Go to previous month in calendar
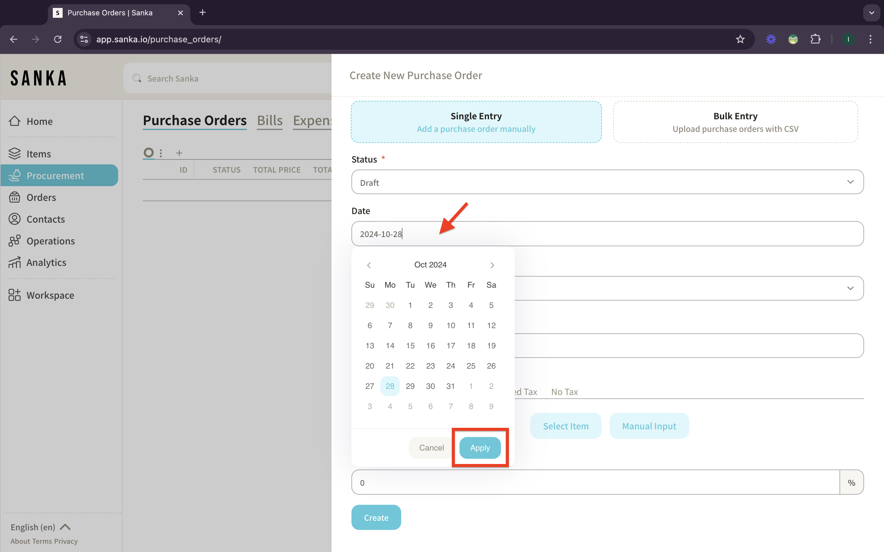Screen dimensions: 884x552 (x=369, y=265)
